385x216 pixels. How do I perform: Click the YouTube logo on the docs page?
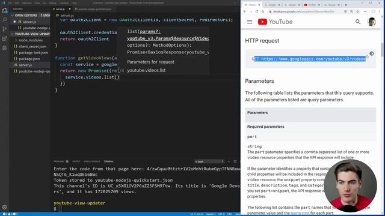(x=276, y=22)
